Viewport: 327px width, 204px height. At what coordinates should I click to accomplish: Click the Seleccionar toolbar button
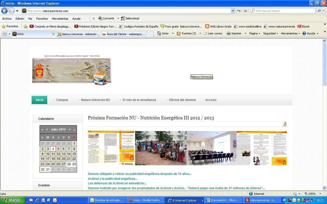130,18
